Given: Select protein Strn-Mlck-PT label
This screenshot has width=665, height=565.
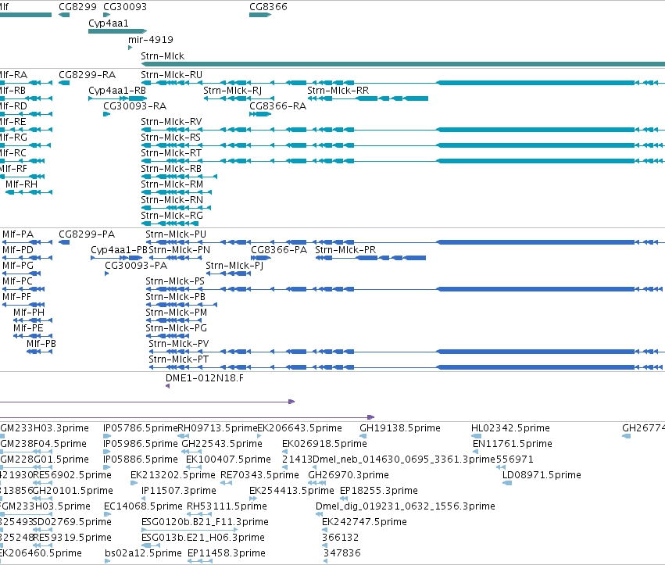Looking at the screenshot, I should pyautogui.click(x=178, y=359).
